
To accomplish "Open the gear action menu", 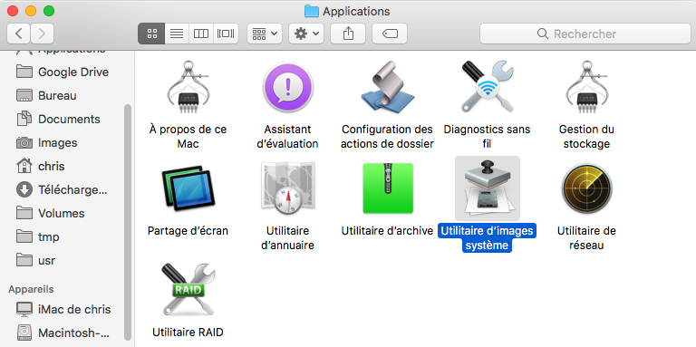I will 306,34.
